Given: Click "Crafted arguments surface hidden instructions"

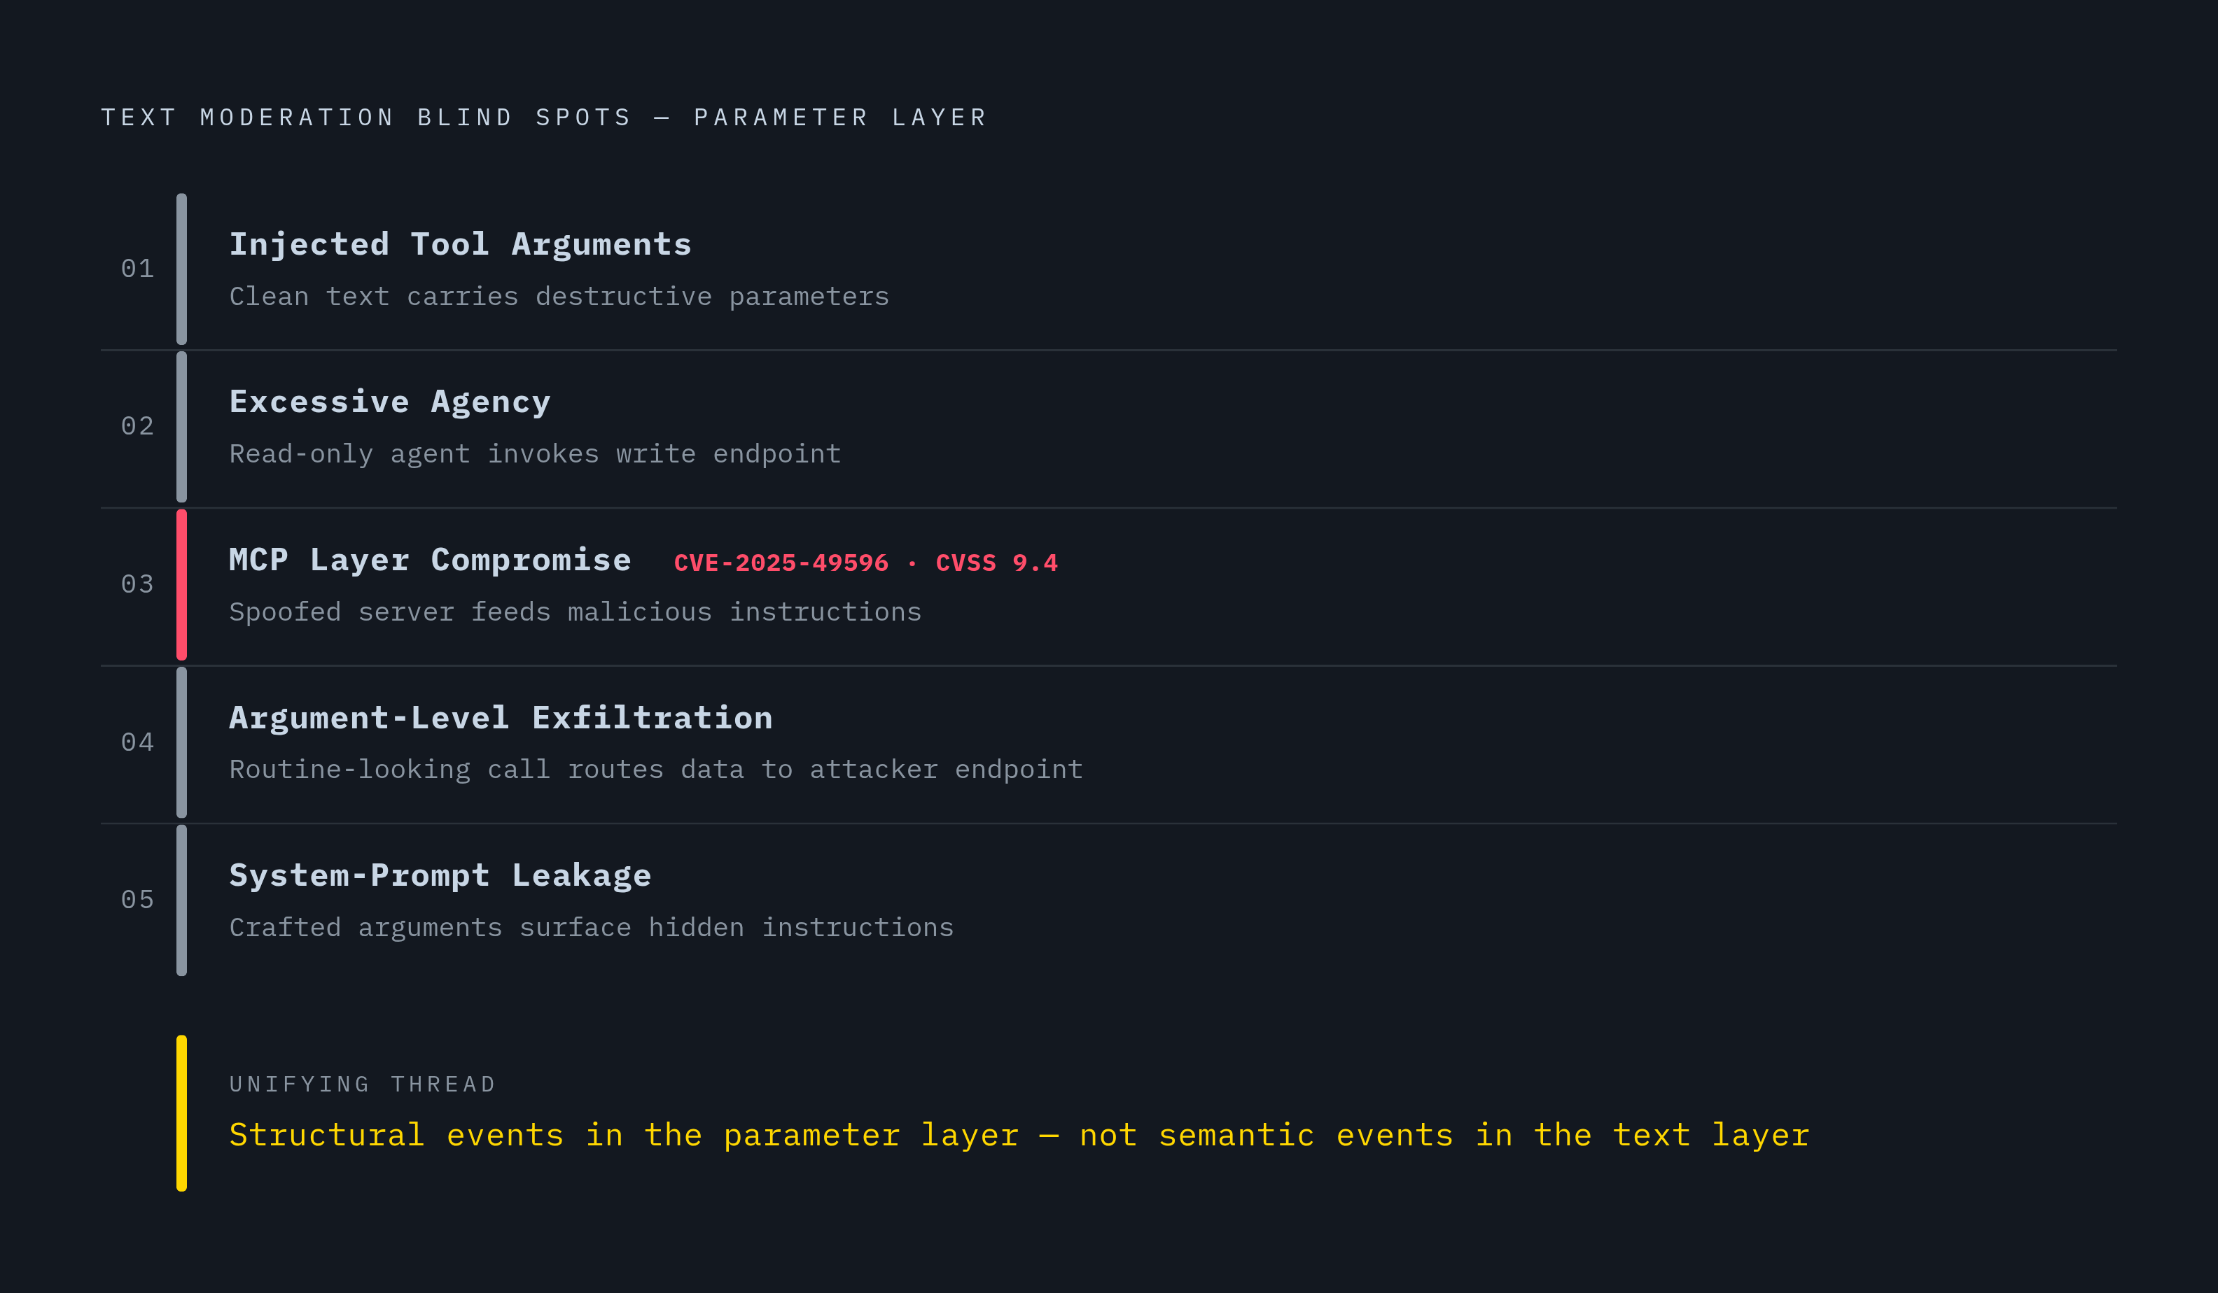Looking at the screenshot, I should click(x=592, y=927).
